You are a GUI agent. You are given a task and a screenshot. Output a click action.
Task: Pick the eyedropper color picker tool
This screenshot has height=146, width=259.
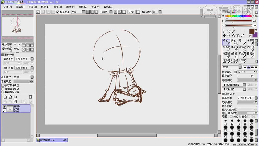pyautogui.click(x=242, y=36)
